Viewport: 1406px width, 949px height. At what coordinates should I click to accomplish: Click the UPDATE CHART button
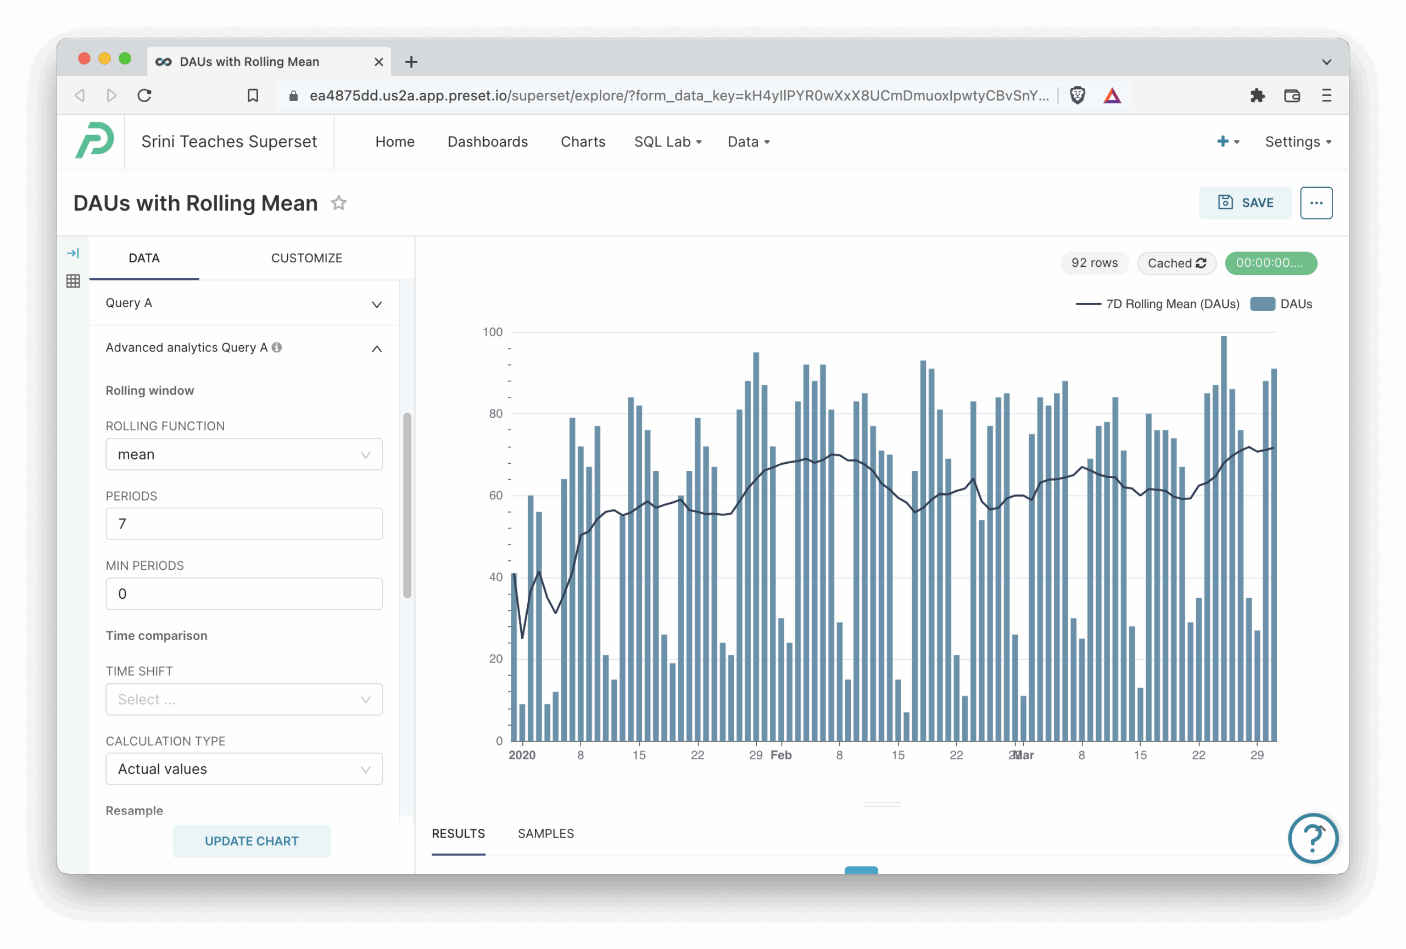coord(252,841)
